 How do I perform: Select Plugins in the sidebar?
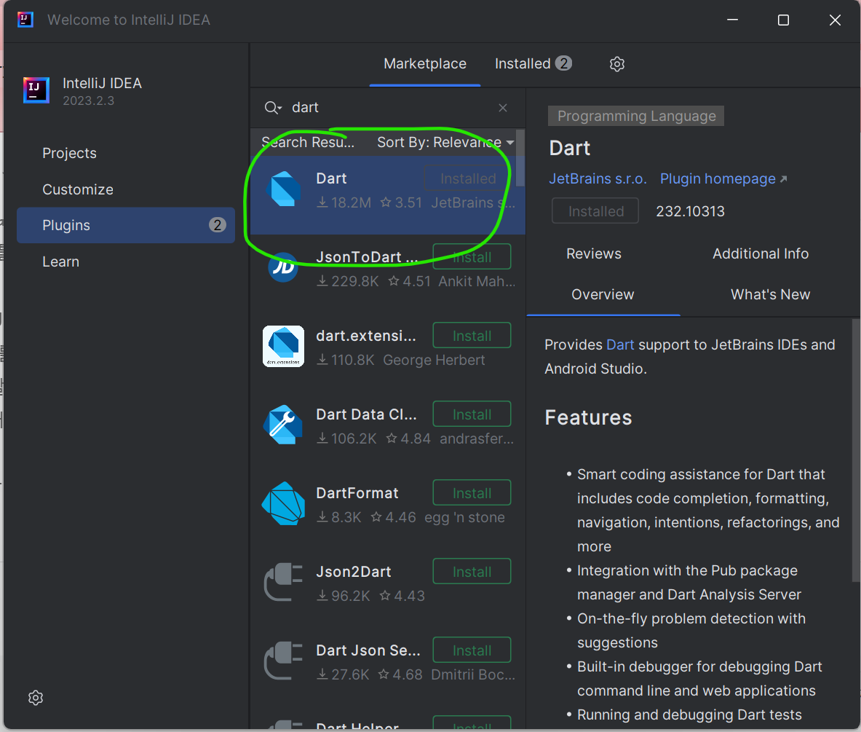[126, 225]
